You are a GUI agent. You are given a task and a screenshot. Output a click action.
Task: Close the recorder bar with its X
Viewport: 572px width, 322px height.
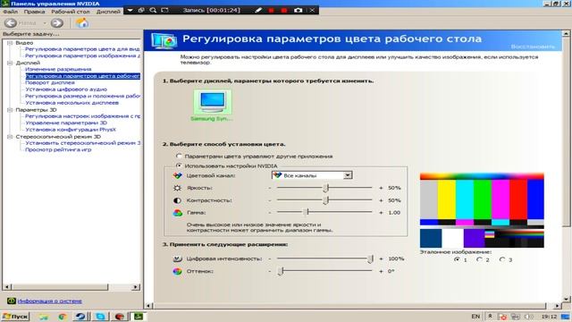pyautogui.click(x=312, y=10)
